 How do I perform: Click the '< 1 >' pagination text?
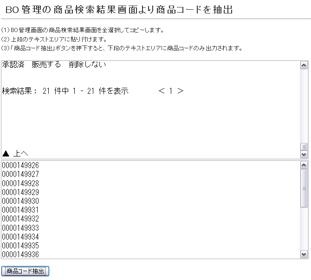pos(171,91)
